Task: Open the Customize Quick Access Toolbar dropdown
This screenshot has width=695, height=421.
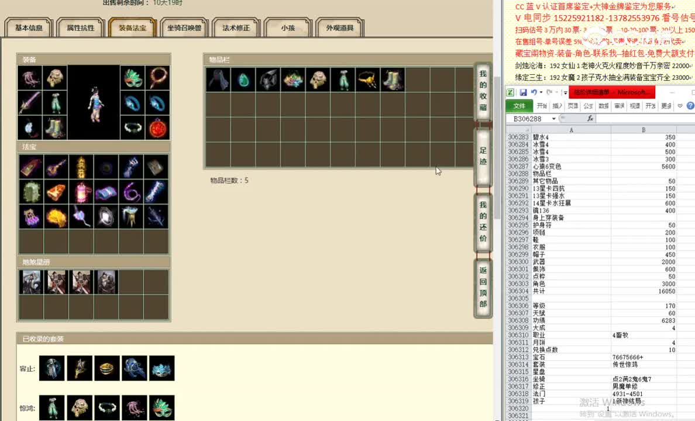Action: [565, 92]
